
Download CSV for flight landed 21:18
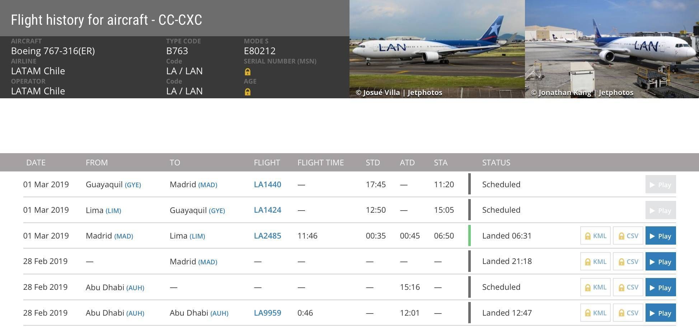coord(628,261)
